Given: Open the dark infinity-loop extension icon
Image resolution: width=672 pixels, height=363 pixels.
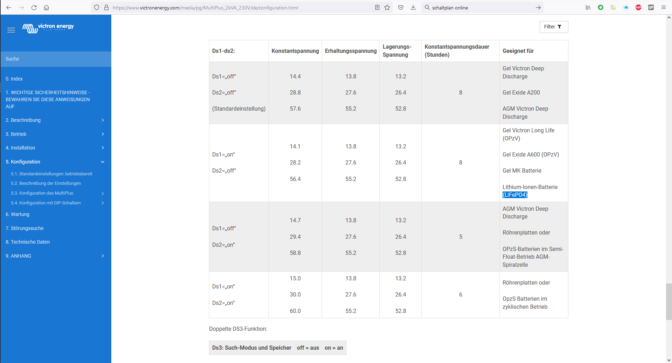Looking at the screenshot, I should click(651, 7).
